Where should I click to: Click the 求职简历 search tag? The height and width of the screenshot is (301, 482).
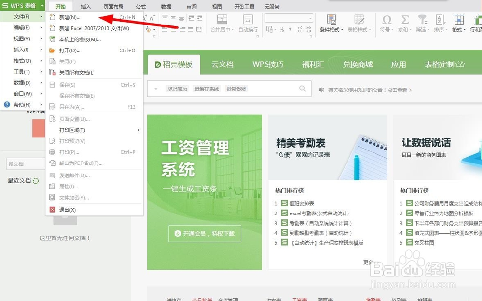click(x=177, y=89)
